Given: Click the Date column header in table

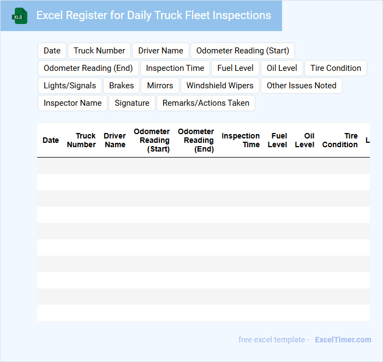Looking at the screenshot, I should 51,140.
